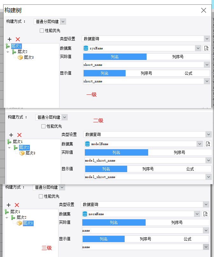Close the 构建树 dialog window

(x=204, y=10)
